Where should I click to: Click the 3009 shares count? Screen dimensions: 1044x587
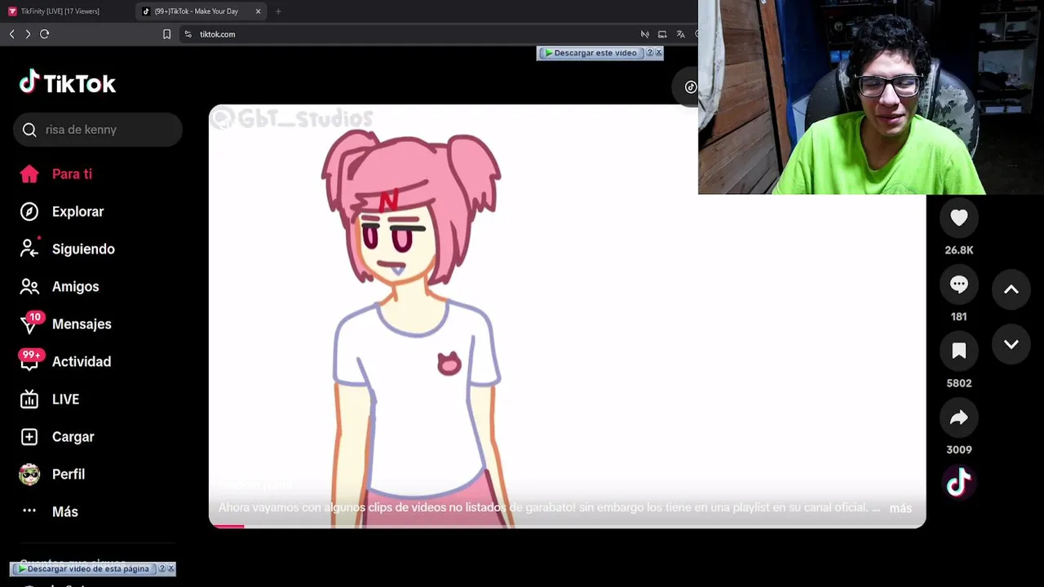click(x=959, y=450)
